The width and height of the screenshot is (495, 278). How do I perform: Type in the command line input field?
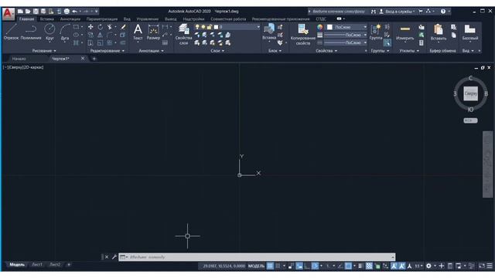(x=257, y=257)
